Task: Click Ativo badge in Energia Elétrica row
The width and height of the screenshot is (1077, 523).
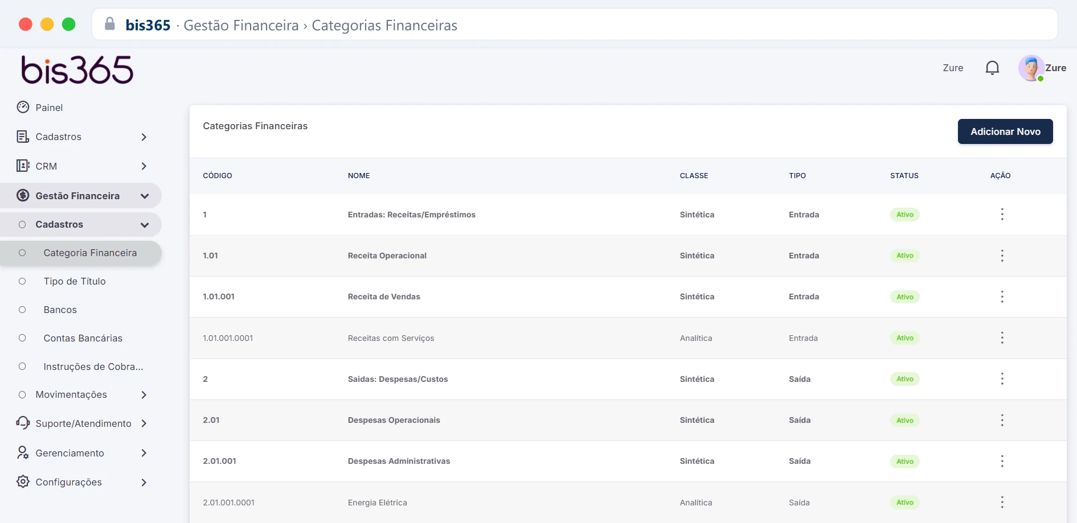Action: point(905,503)
